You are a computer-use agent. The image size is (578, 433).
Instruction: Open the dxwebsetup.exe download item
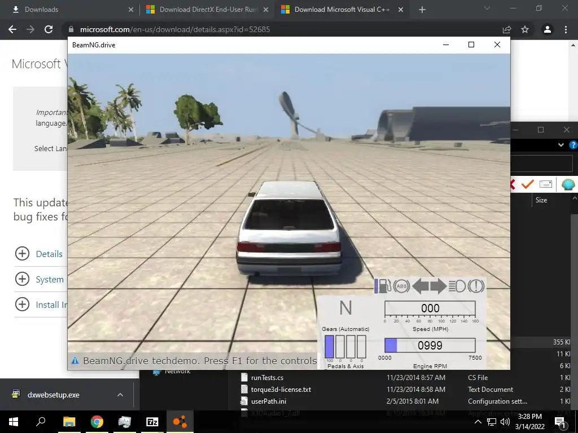(x=54, y=395)
